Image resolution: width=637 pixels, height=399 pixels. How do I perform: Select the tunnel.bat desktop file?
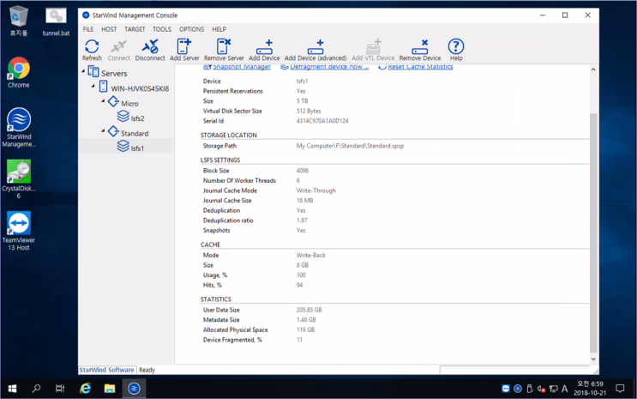56,21
